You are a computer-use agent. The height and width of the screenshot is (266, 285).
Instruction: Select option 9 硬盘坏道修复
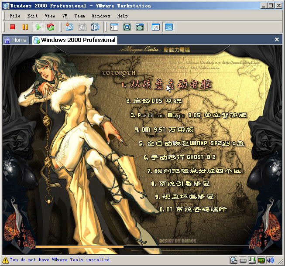tap(184, 197)
